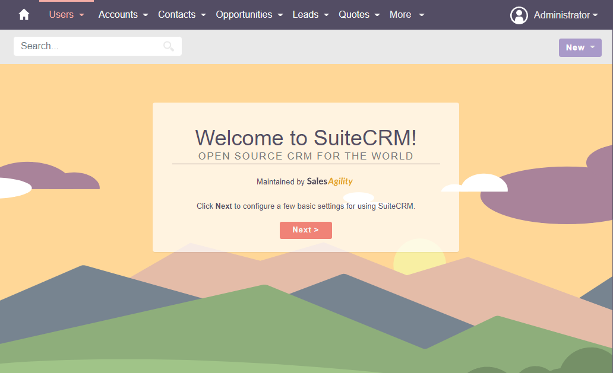Expand the arrow next to Accounts

tap(146, 15)
